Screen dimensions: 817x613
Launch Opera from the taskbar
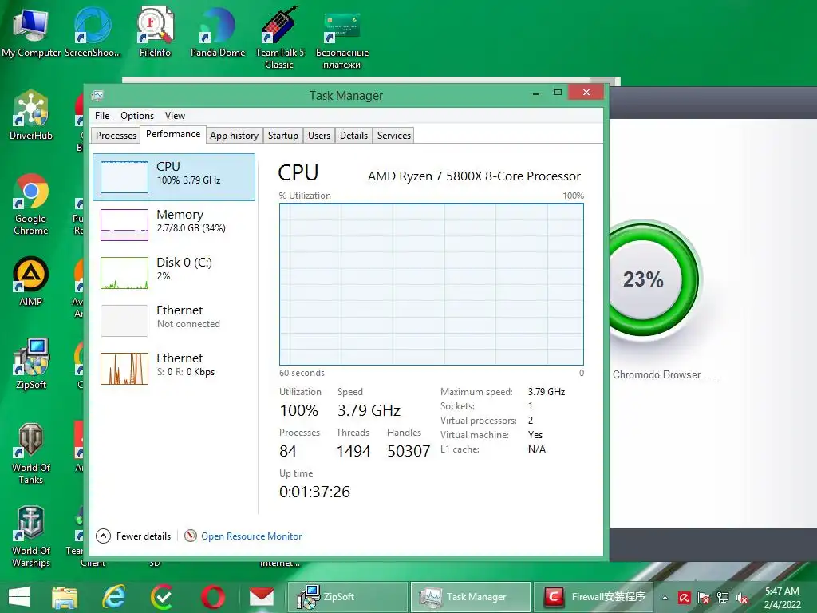[212, 597]
